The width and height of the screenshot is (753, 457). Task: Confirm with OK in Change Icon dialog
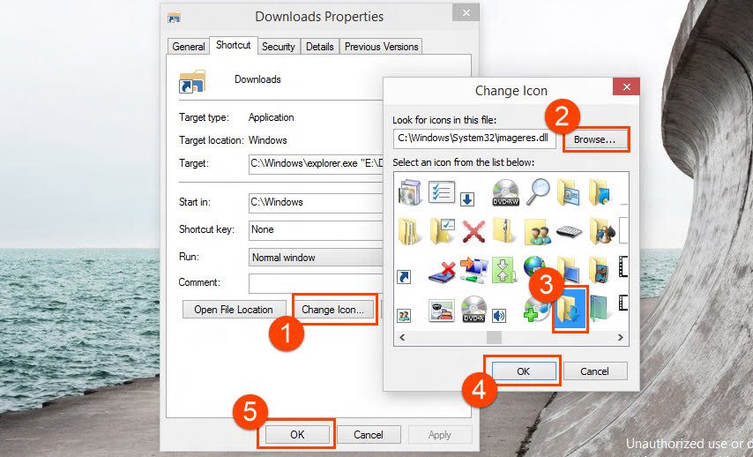[x=524, y=371]
